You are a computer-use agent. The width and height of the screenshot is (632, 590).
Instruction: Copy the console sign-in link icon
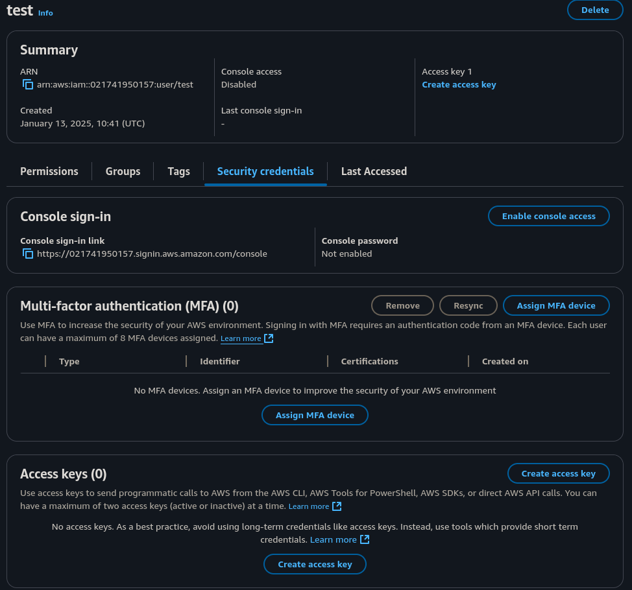28,254
